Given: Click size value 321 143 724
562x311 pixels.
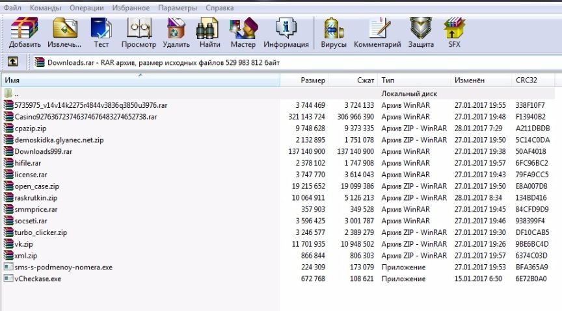Looking at the screenshot, I should point(307,117).
